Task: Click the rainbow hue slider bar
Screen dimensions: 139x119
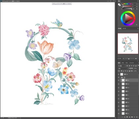Action: click(127, 4)
